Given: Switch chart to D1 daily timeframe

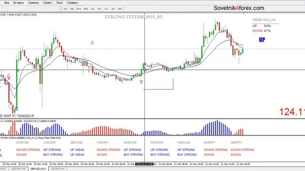Looking at the screenshot, I should coord(106,9).
